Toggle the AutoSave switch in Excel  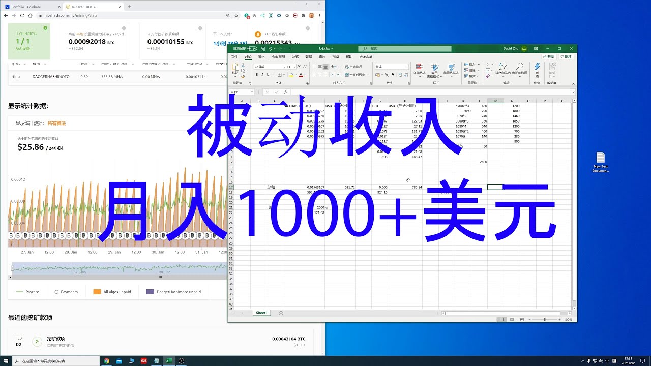coord(252,49)
